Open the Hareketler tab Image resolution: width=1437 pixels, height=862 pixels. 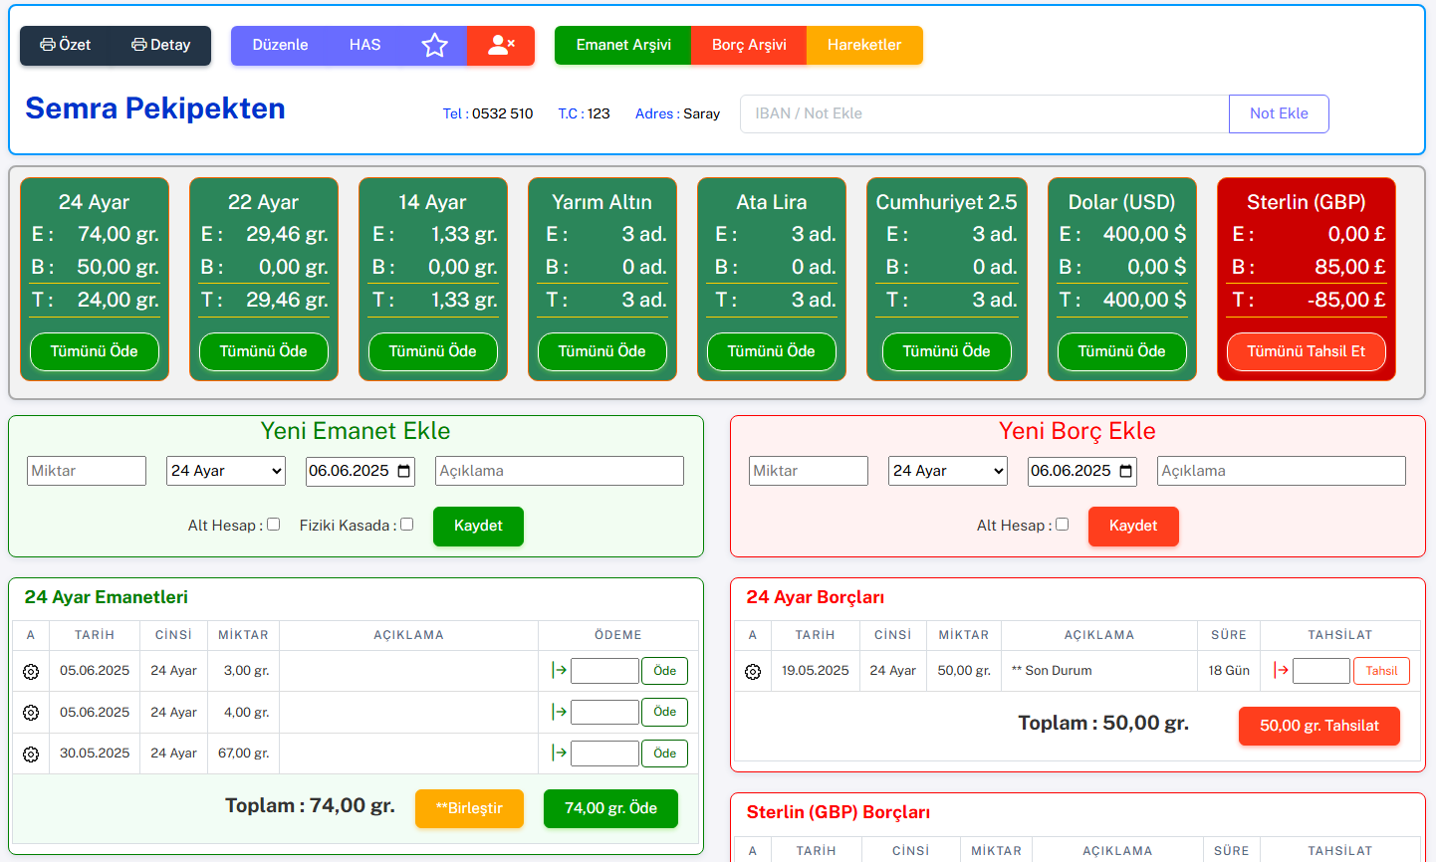point(864,45)
